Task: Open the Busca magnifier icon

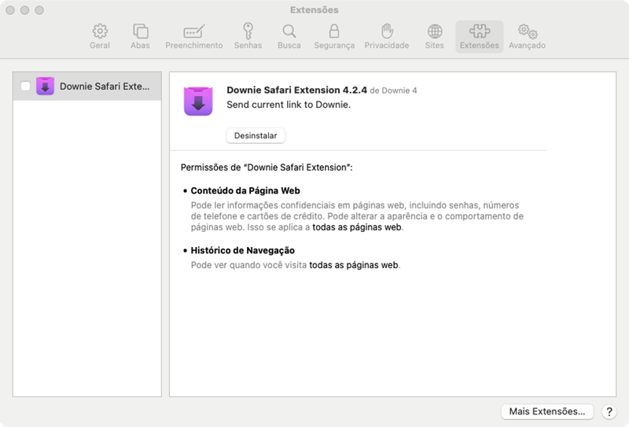Action: [289, 31]
